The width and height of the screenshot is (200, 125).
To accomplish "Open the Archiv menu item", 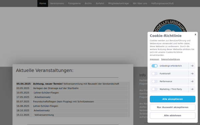I will click(x=88, y=3).
